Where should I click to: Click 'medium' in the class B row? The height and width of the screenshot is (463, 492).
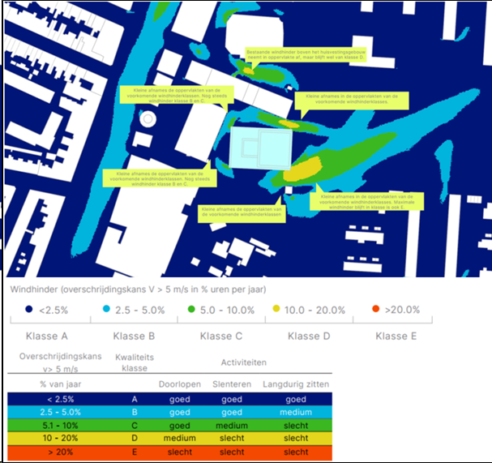(x=296, y=412)
